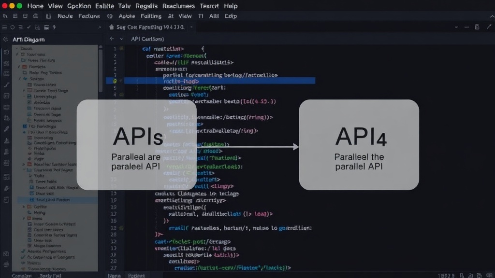495x278 pixels.
Task: Click line number 27 in the gutter
Action: tap(113, 268)
